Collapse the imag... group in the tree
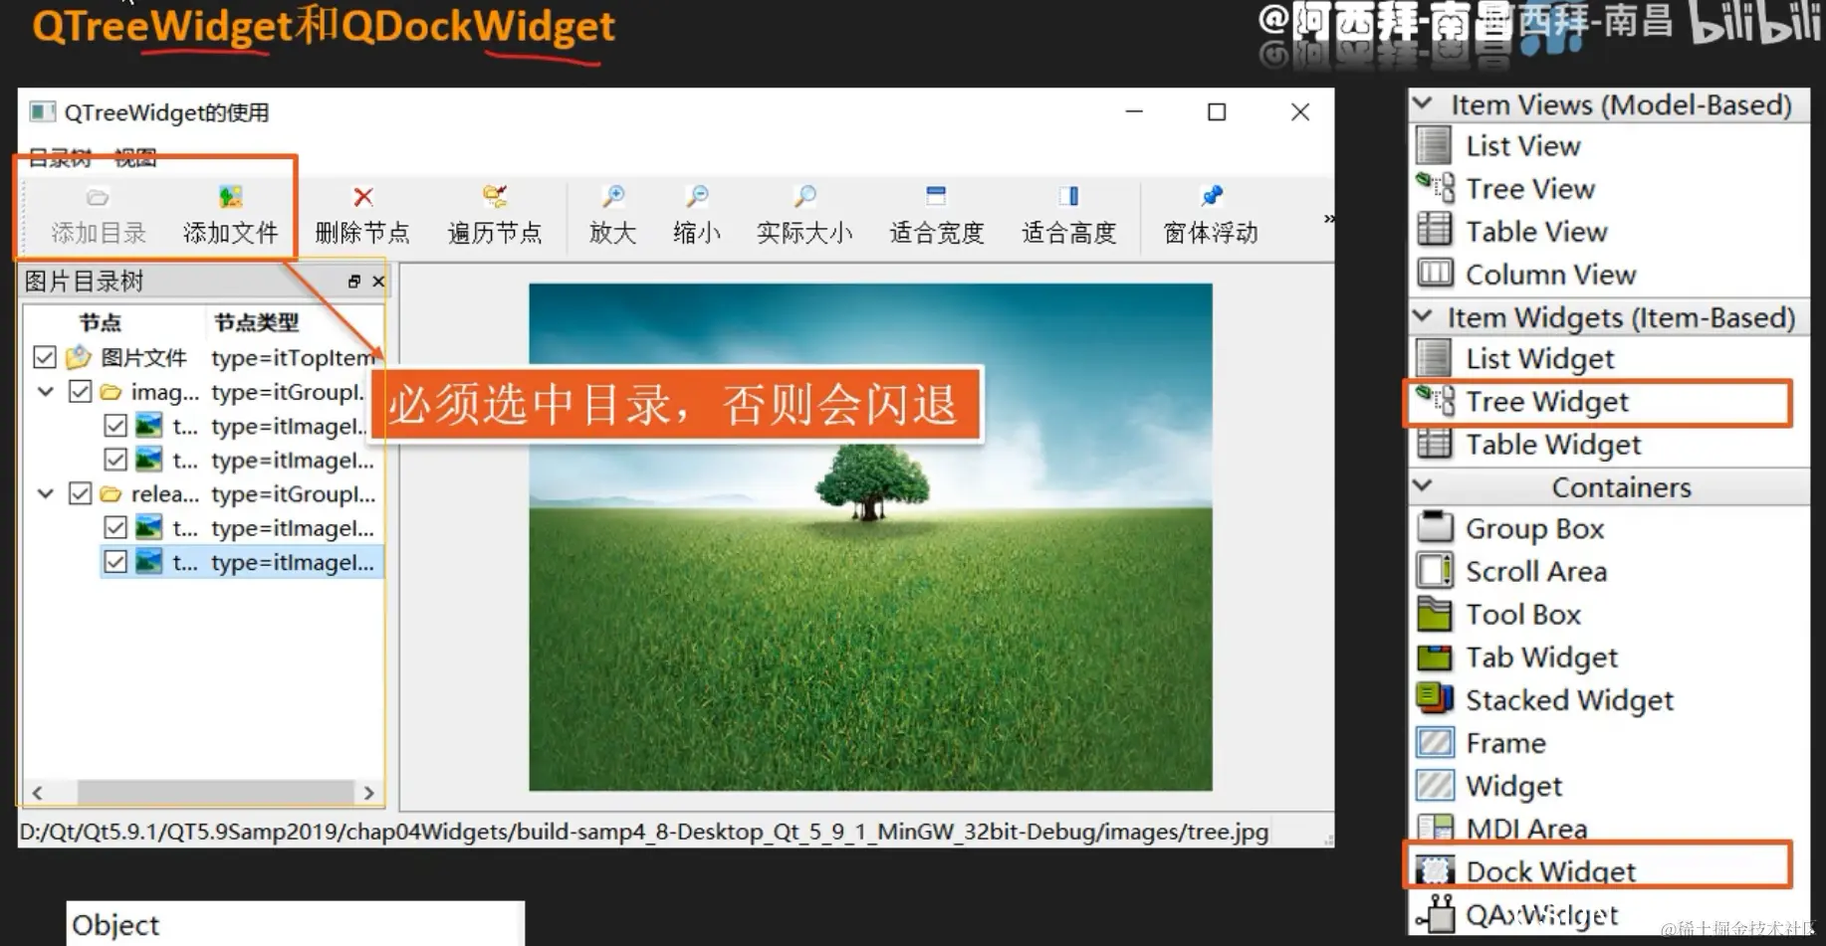 pos(45,391)
